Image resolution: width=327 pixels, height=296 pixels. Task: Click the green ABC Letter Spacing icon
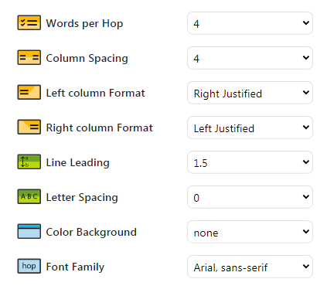(x=29, y=196)
